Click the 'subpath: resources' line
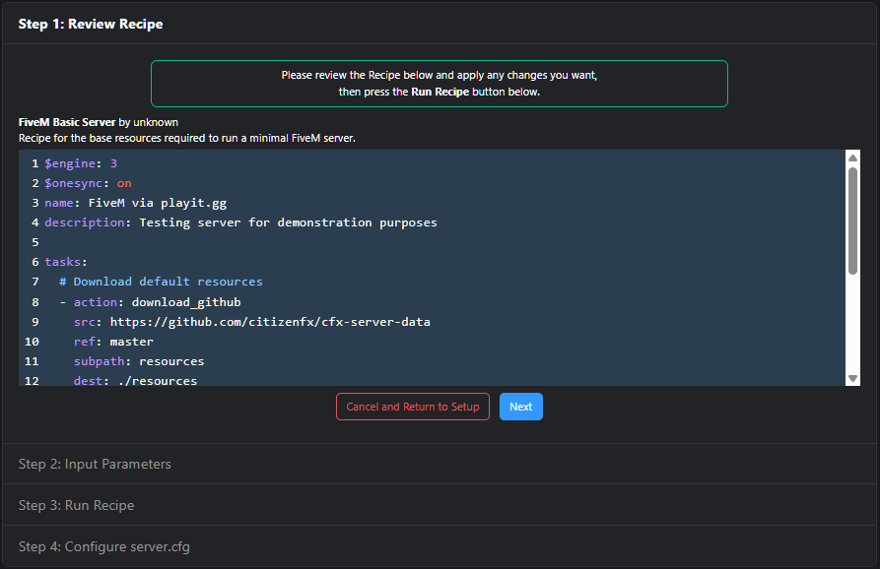Viewport: 880px width, 569px height. [x=139, y=361]
